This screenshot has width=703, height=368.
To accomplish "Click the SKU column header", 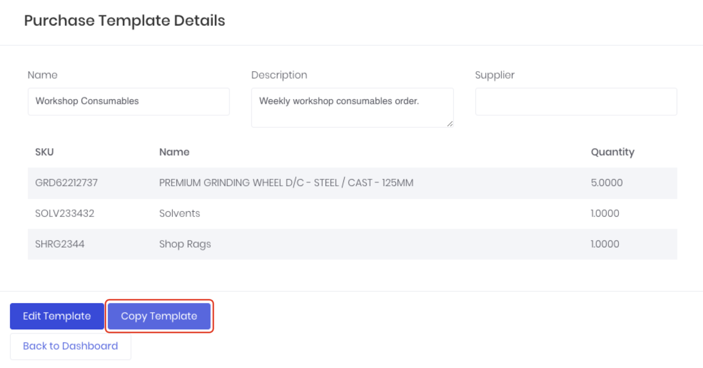I will [44, 152].
